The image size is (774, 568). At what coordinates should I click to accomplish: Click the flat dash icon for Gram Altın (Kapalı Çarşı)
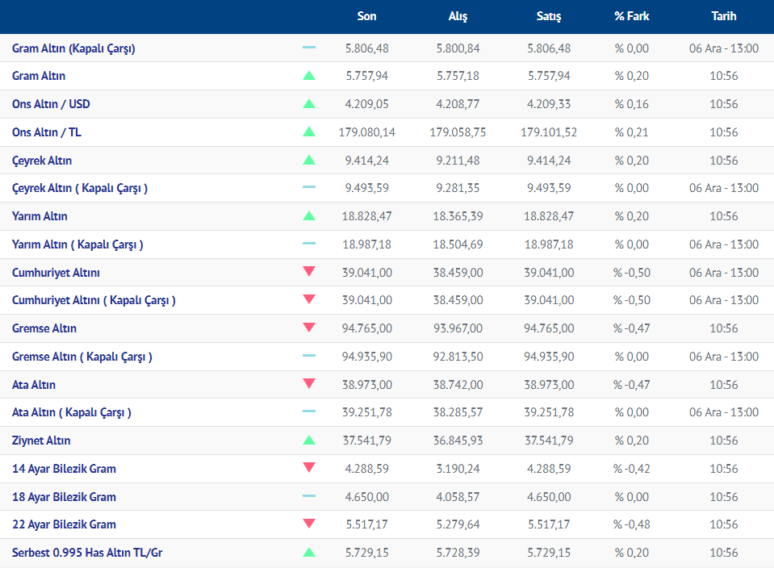pos(309,48)
